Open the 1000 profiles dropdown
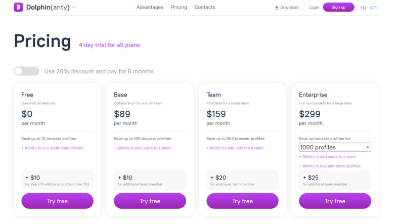This screenshot has height=224, width=397. [335, 147]
